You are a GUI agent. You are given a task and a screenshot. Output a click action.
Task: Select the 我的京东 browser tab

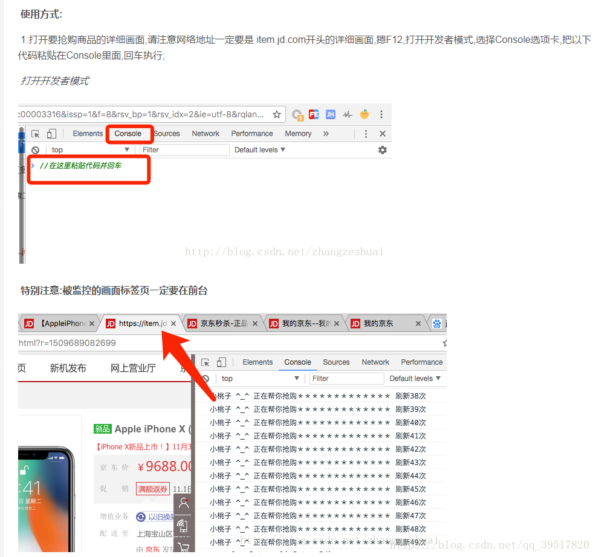tap(386, 324)
